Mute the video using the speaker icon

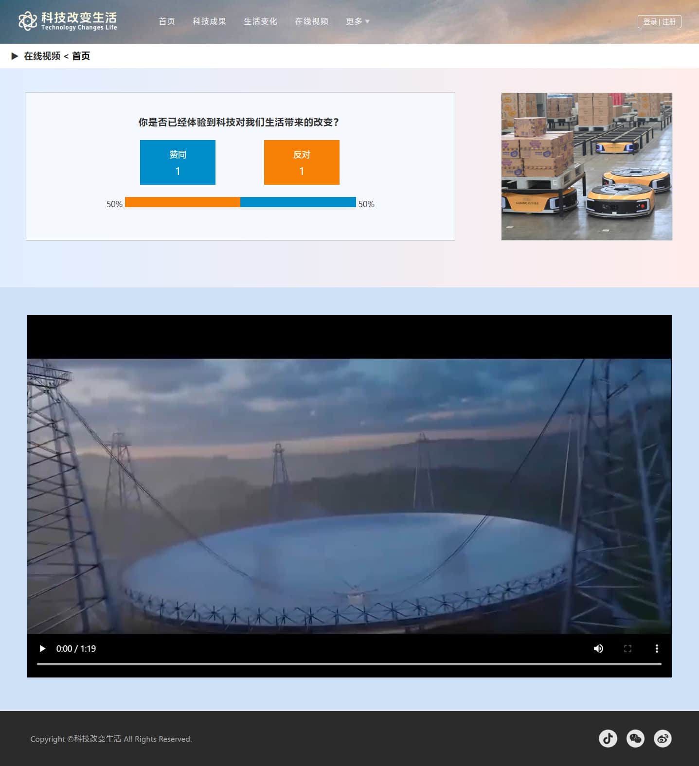coord(598,648)
